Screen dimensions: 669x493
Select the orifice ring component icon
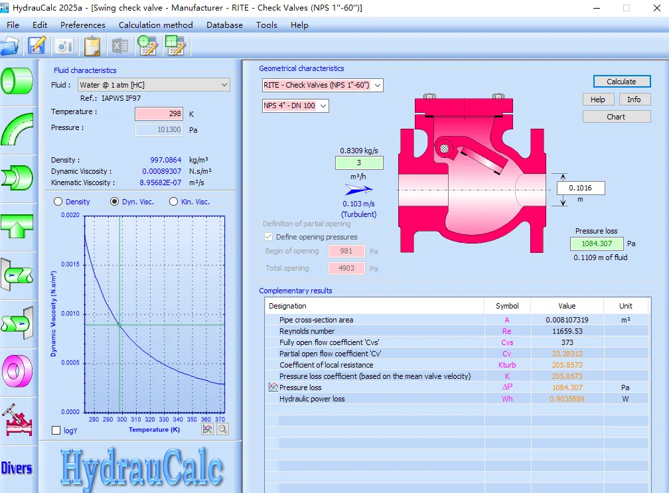tap(17, 371)
